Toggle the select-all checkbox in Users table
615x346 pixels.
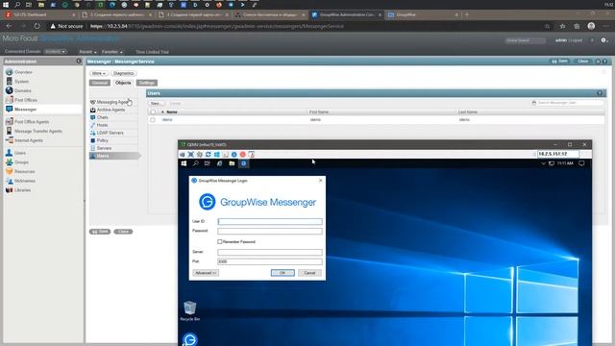[153, 112]
